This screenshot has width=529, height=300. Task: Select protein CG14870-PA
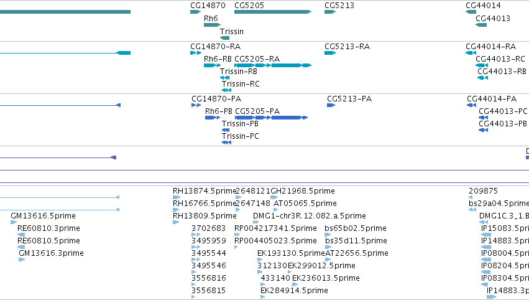coord(216,99)
